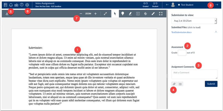Open the Submission to view dropdown
This screenshot has width=223, height=111.
(194, 21)
